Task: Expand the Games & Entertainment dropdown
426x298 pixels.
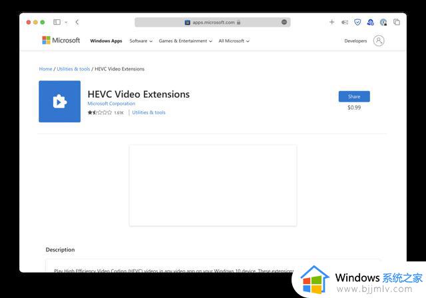Action: (185, 41)
